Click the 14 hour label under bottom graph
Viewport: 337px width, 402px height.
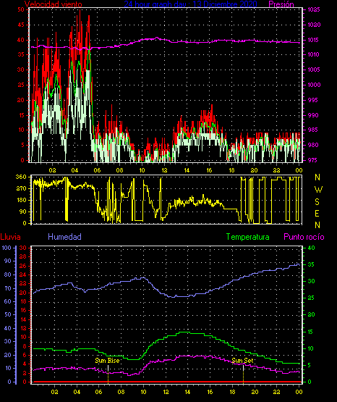[x=187, y=392]
